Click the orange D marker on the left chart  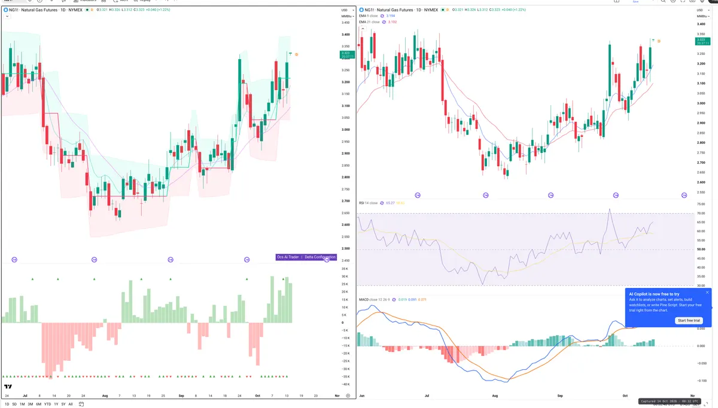pos(297,54)
